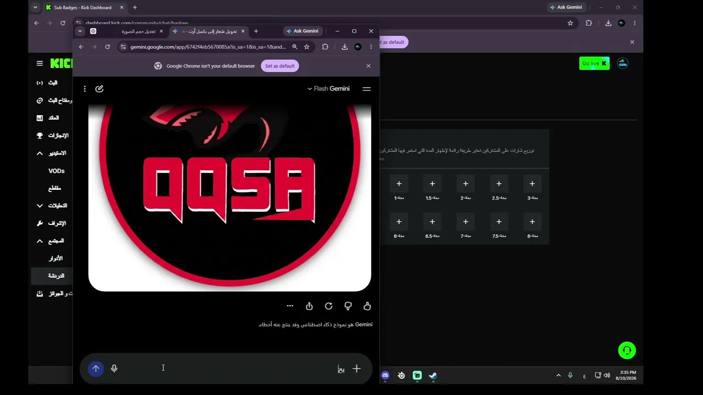
Task: Bookmark the Kick Dashboard page
Action: point(570,23)
